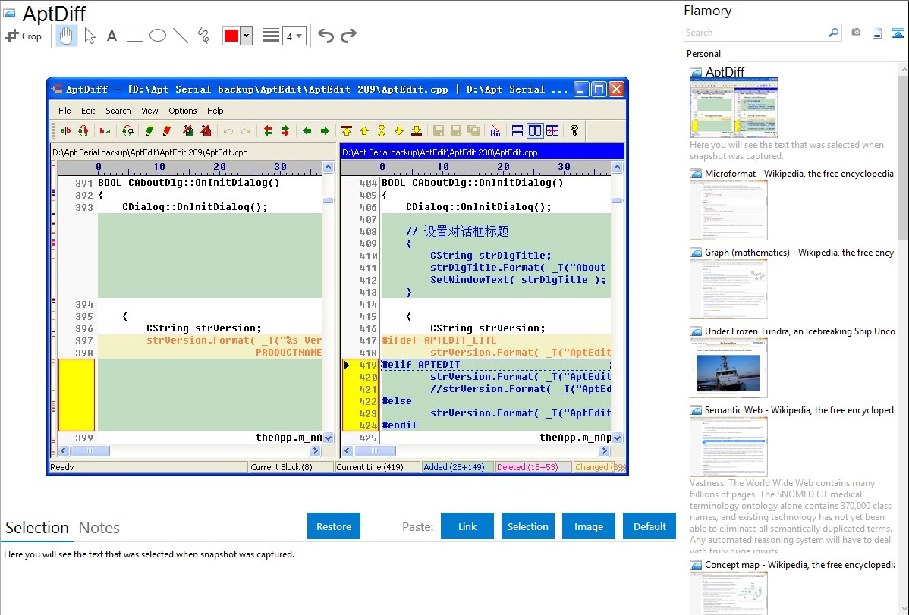
Task: Switch to vertical split layout icon
Action: 534,131
